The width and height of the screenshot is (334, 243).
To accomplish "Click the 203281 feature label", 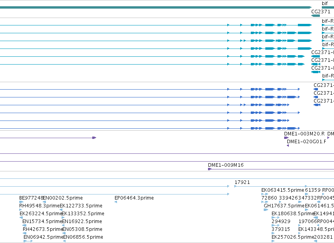I will point(323,237).
